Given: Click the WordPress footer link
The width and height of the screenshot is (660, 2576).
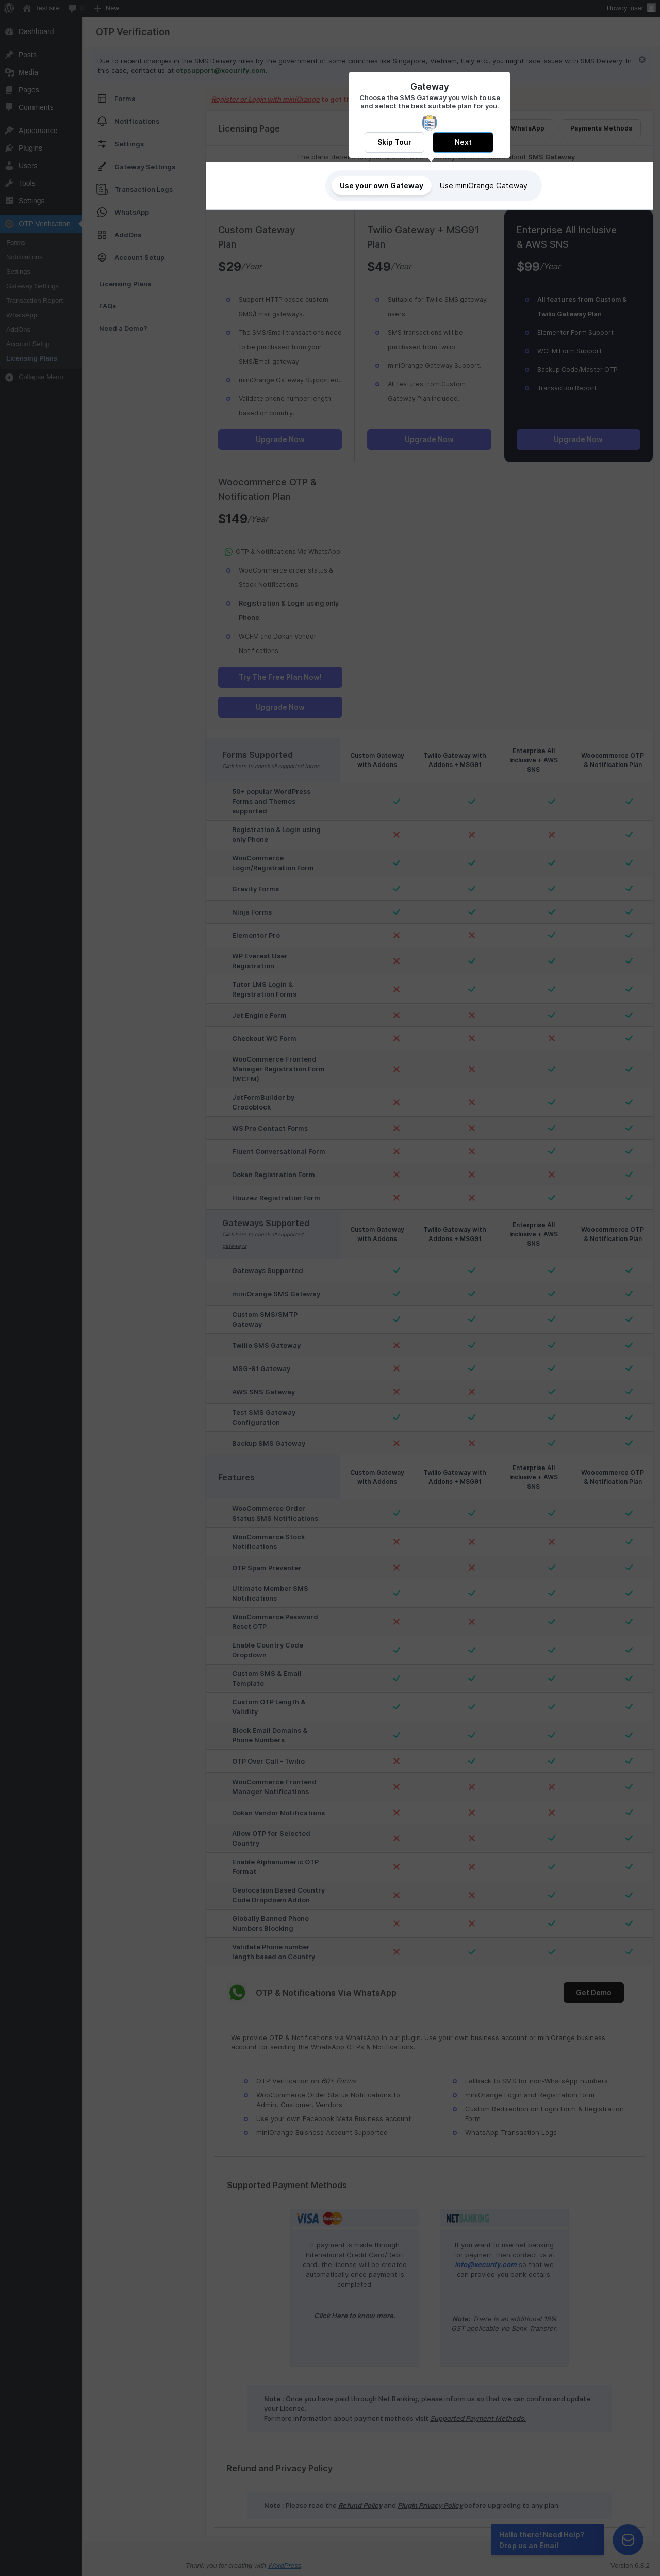Looking at the screenshot, I should (284, 2565).
